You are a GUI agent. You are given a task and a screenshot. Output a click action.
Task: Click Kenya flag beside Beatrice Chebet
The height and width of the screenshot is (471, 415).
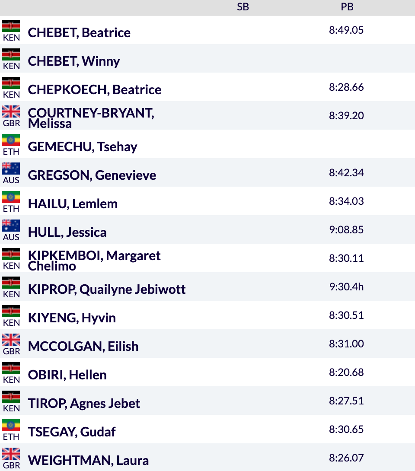coord(11,26)
